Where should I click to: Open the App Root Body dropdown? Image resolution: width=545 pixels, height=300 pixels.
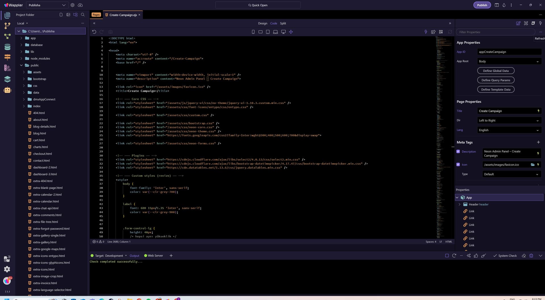pos(509,61)
